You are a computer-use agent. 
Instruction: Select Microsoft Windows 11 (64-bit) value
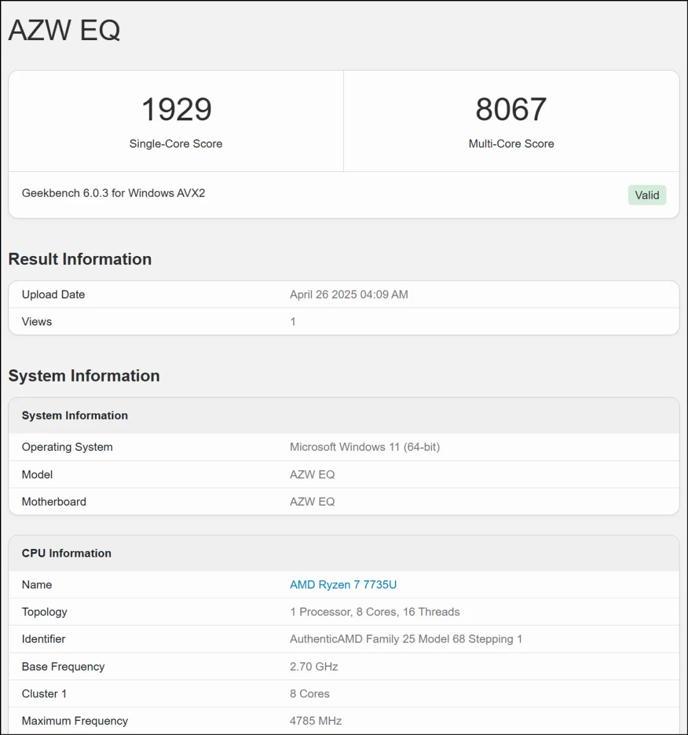[365, 446]
